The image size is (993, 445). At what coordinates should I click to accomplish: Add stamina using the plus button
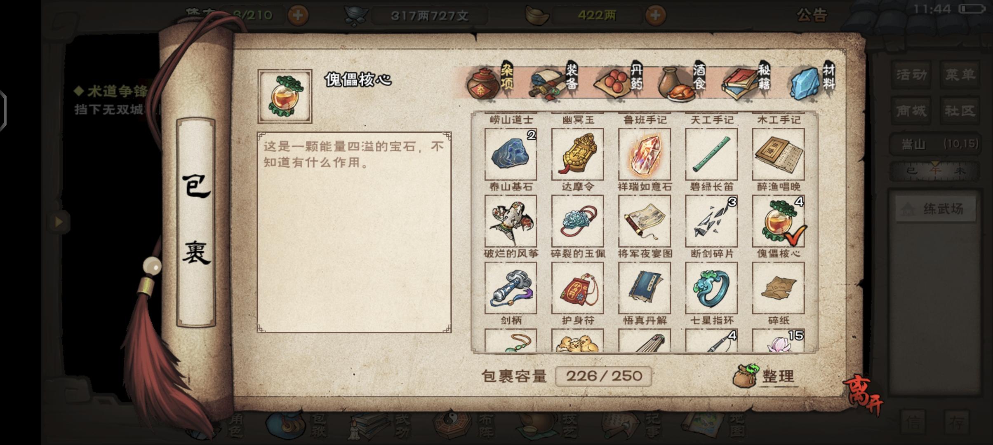(x=297, y=16)
